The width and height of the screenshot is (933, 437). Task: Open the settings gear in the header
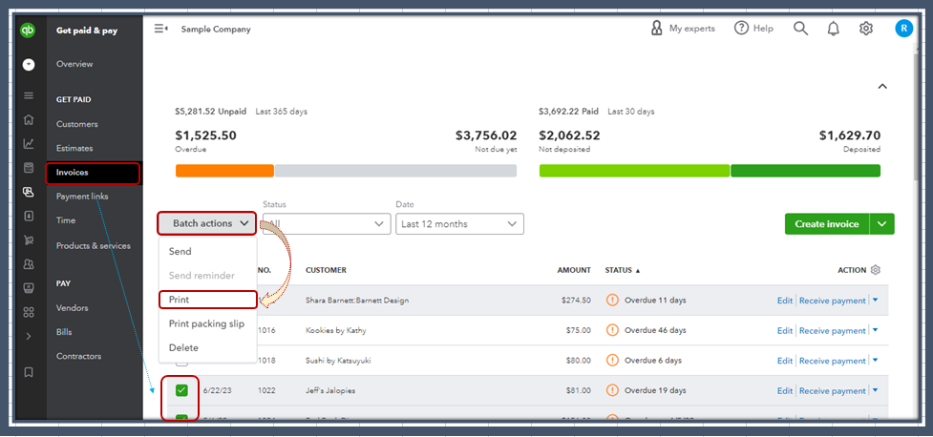tap(866, 29)
